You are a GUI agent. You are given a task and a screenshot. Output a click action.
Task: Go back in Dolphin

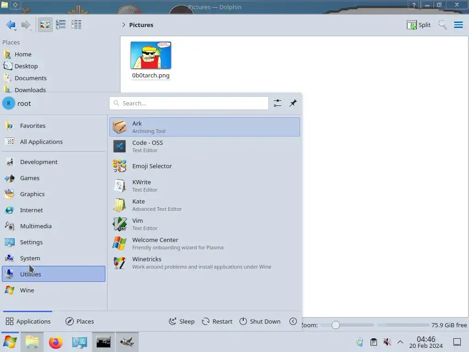coord(11,25)
